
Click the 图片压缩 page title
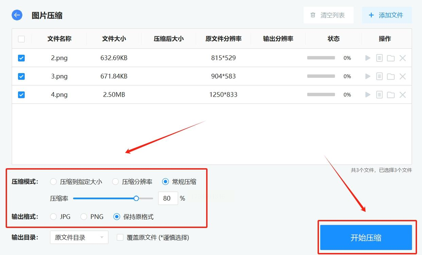click(x=47, y=15)
